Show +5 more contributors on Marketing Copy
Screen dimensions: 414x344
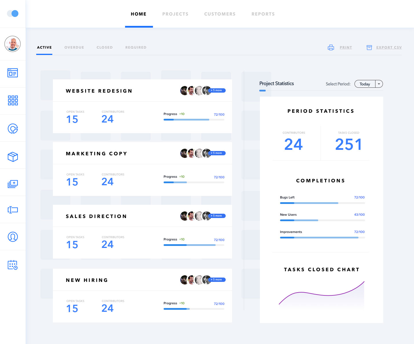(217, 153)
